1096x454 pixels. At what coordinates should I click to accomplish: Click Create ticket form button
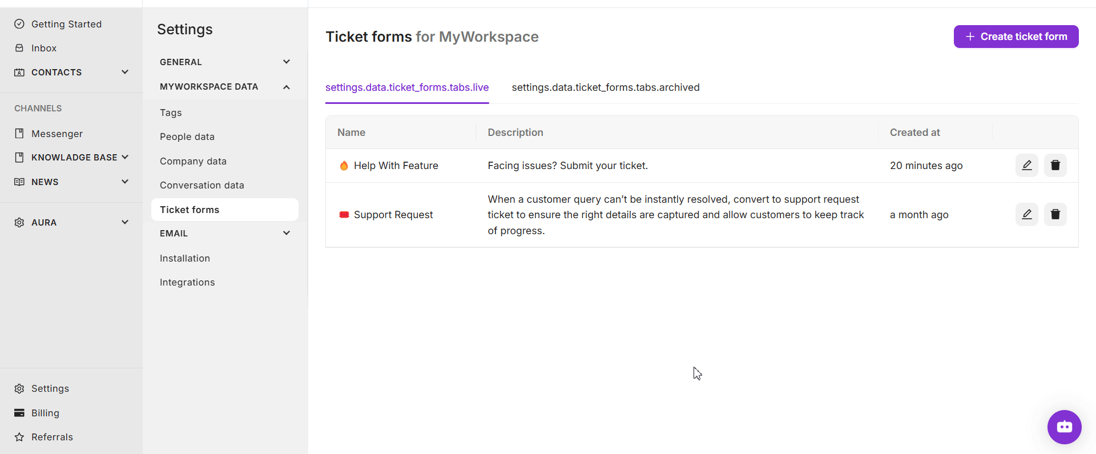coord(1016,37)
